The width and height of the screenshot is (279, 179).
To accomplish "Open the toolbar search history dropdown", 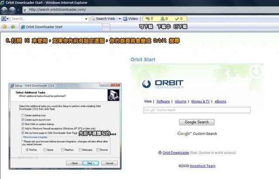I will tap(86, 19).
